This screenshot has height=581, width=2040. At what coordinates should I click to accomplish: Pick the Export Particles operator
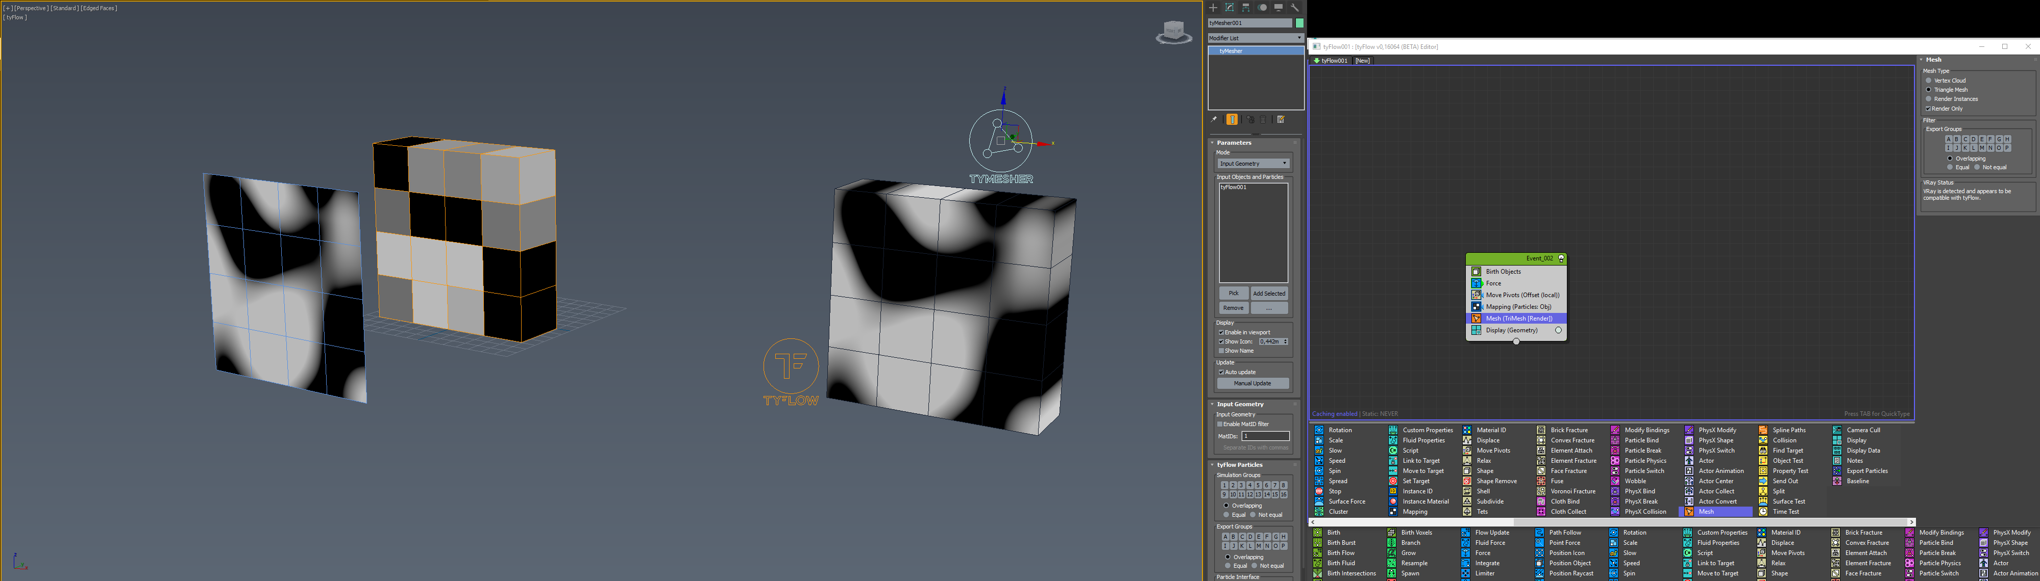pyautogui.click(x=1860, y=470)
